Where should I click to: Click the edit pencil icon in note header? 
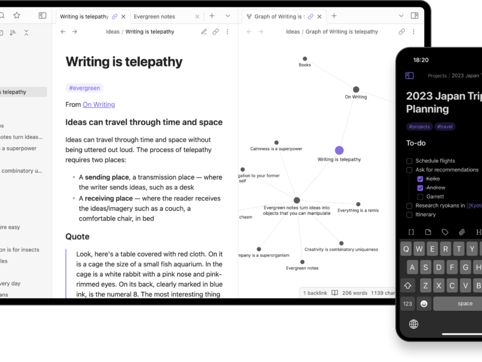click(x=204, y=32)
